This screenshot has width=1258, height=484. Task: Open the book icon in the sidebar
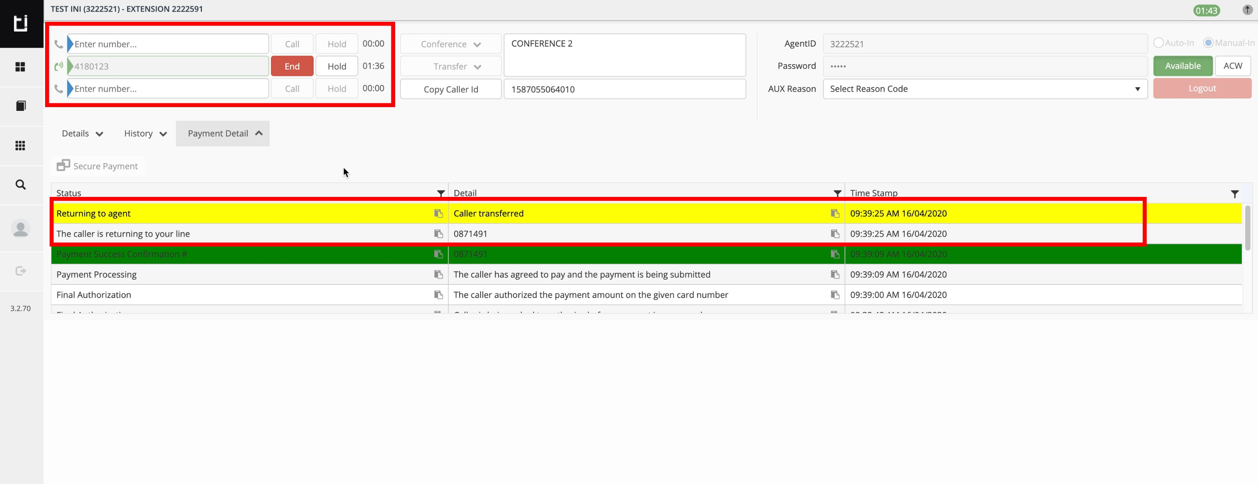tap(21, 106)
